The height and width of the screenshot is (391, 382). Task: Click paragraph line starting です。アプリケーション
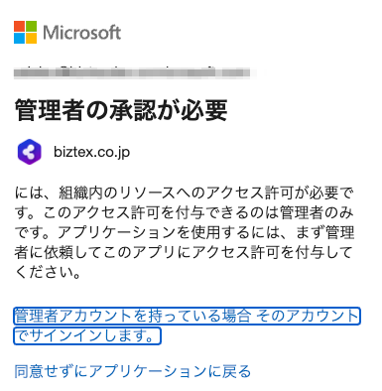pyautogui.click(x=185, y=232)
